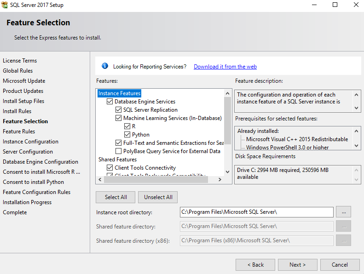Uncheck SQL Server Replication
The height and width of the screenshot is (274, 364).
click(118, 110)
